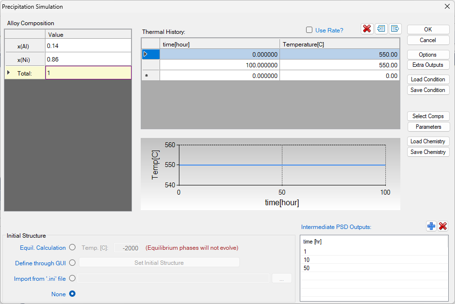Click the new row asterisk in Thermal History
Viewport: 455px width, 304px height.
click(146, 76)
